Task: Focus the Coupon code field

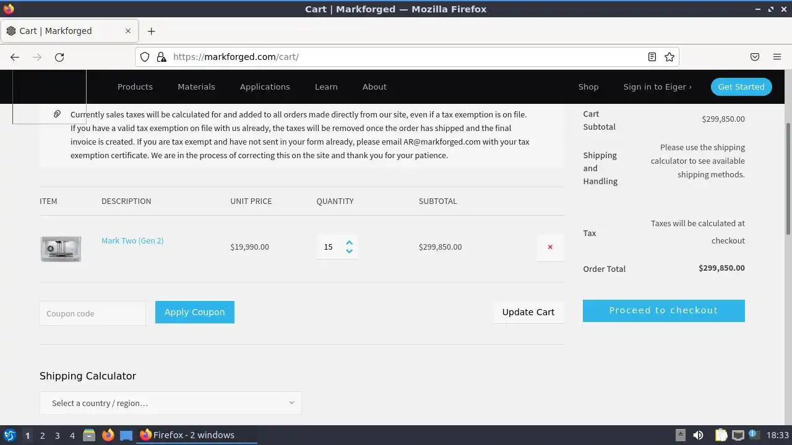Action: (x=93, y=313)
